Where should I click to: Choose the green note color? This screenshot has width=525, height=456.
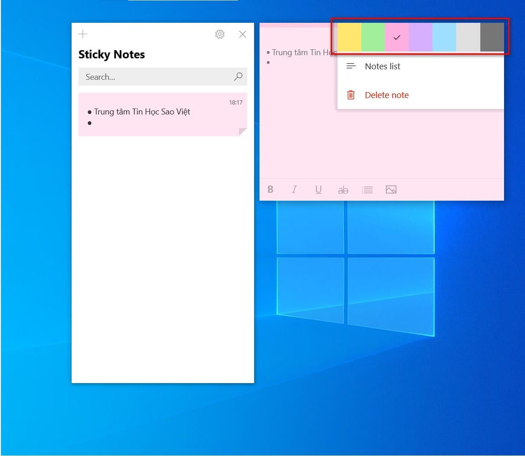click(x=373, y=37)
